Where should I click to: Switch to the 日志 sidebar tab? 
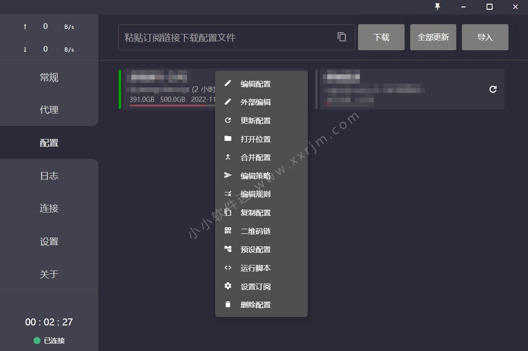tap(49, 176)
